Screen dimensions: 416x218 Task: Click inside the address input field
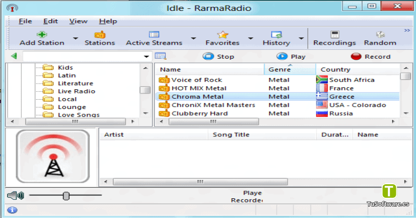(x=83, y=57)
